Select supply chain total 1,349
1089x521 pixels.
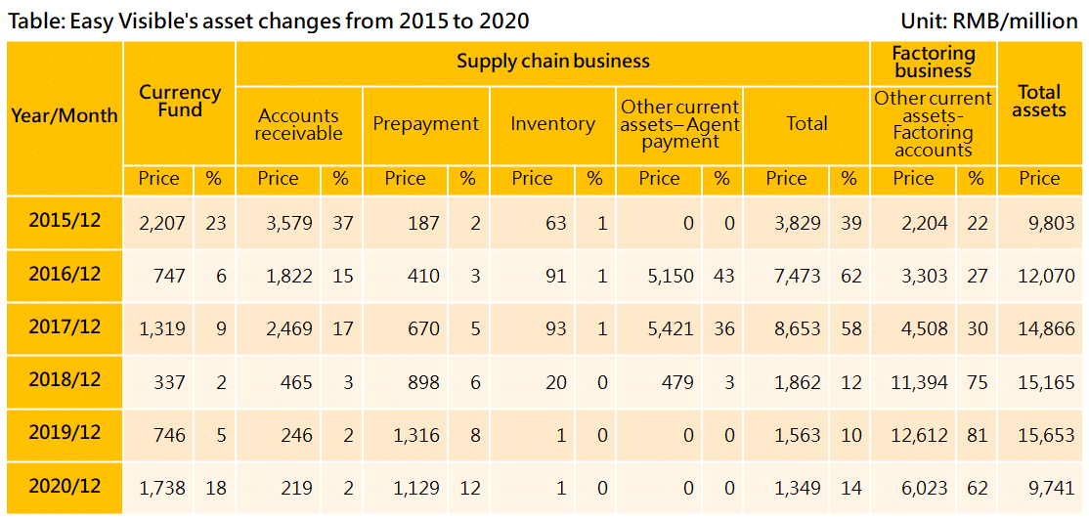click(x=797, y=489)
